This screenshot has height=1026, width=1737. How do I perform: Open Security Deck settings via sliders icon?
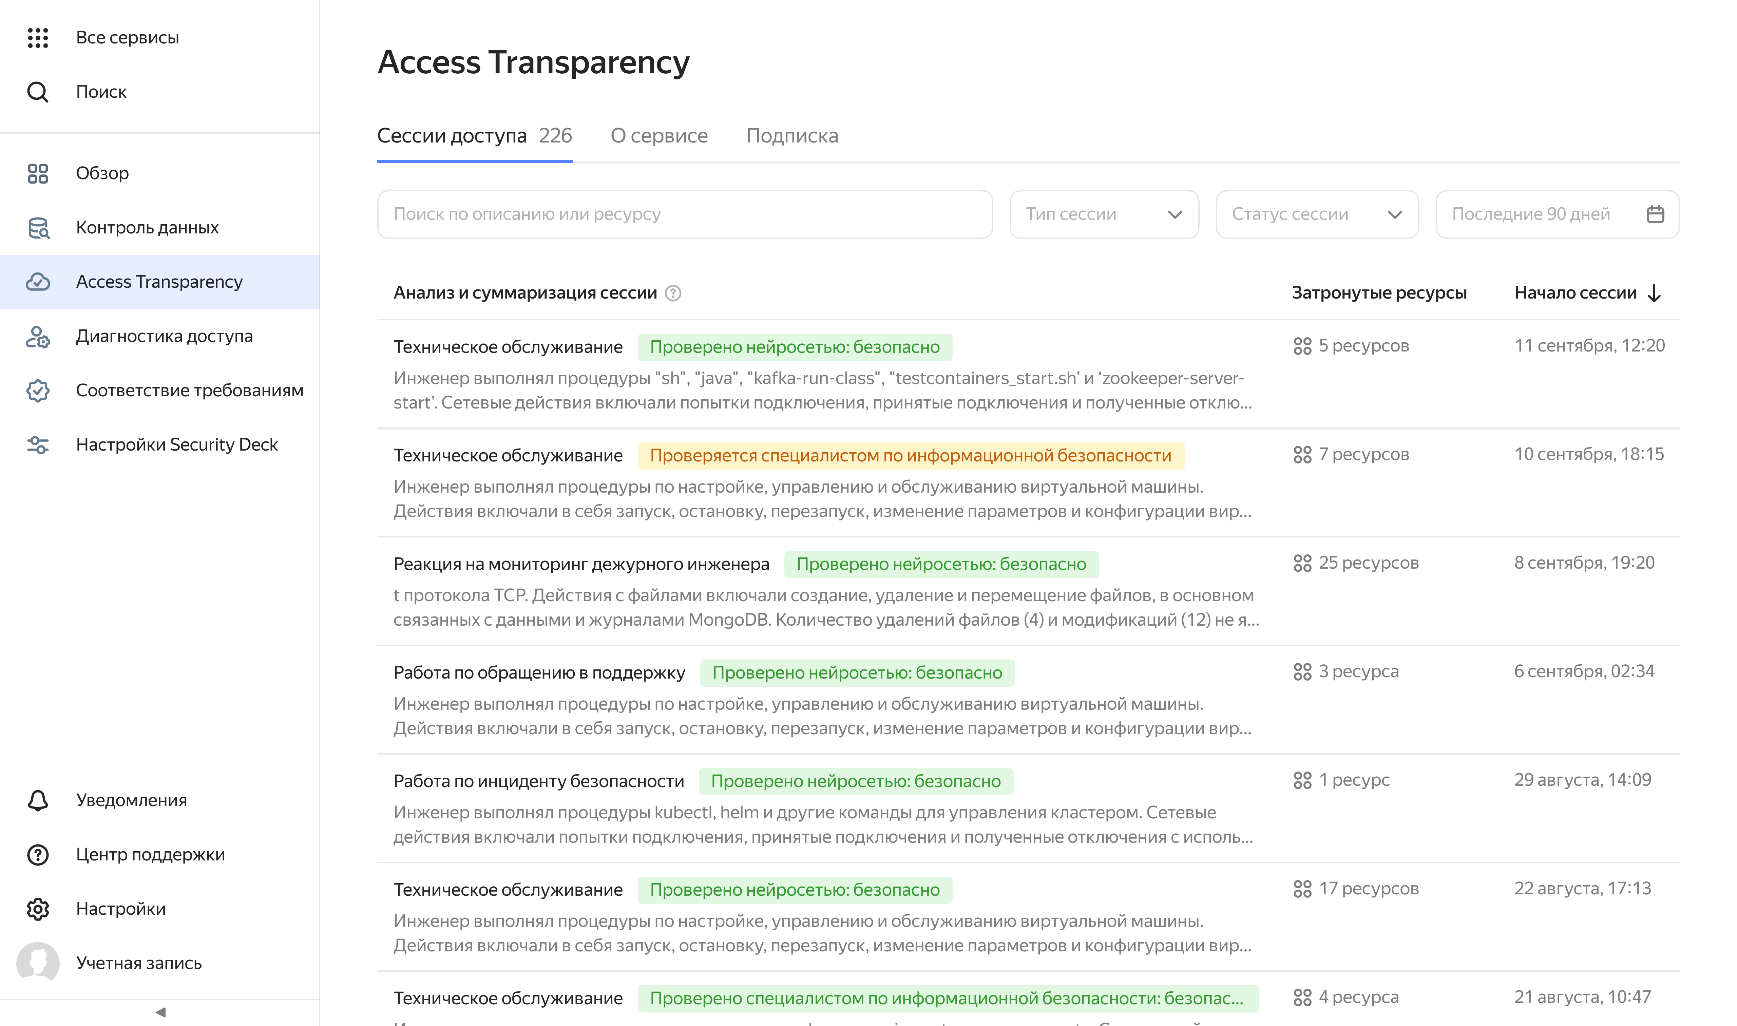(37, 444)
